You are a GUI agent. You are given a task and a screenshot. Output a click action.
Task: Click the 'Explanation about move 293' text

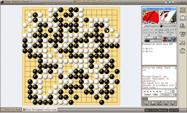[x=157, y=44]
